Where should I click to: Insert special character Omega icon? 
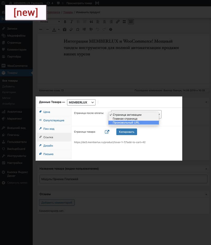pyautogui.click(x=78, y=30)
